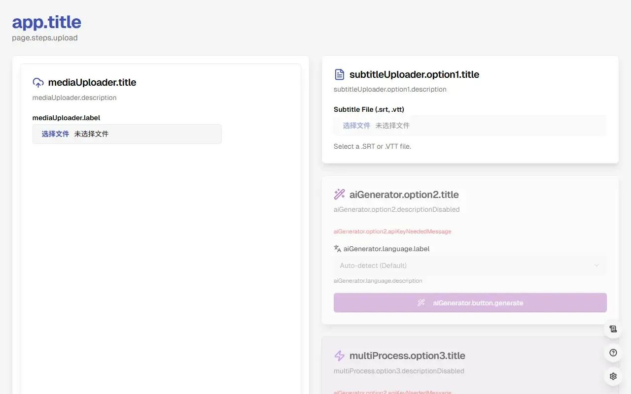631x394 pixels.
Task: Click the subtitleUploader.option1.title heading
Action: pyautogui.click(x=414, y=74)
